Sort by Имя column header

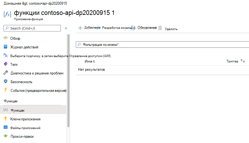coord(90,61)
